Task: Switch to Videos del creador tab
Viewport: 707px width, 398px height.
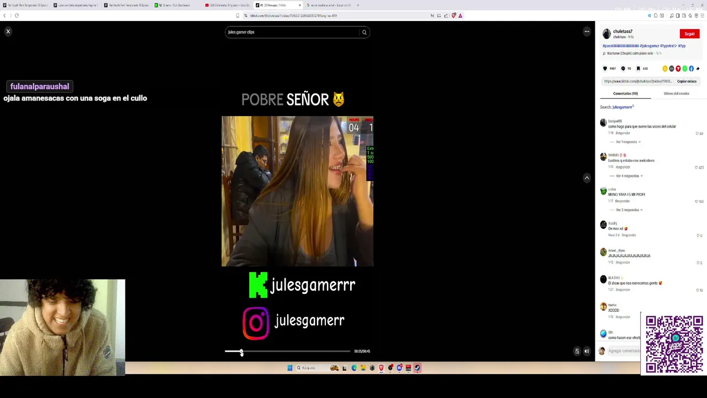Action: pyautogui.click(x=676, y=93)
